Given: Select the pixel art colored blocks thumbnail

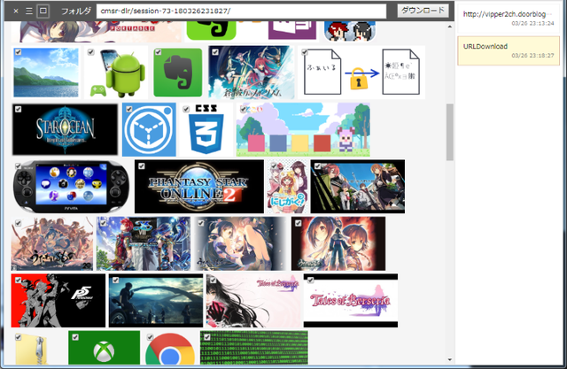Looking at the screenshot, I should pos(303,129).
